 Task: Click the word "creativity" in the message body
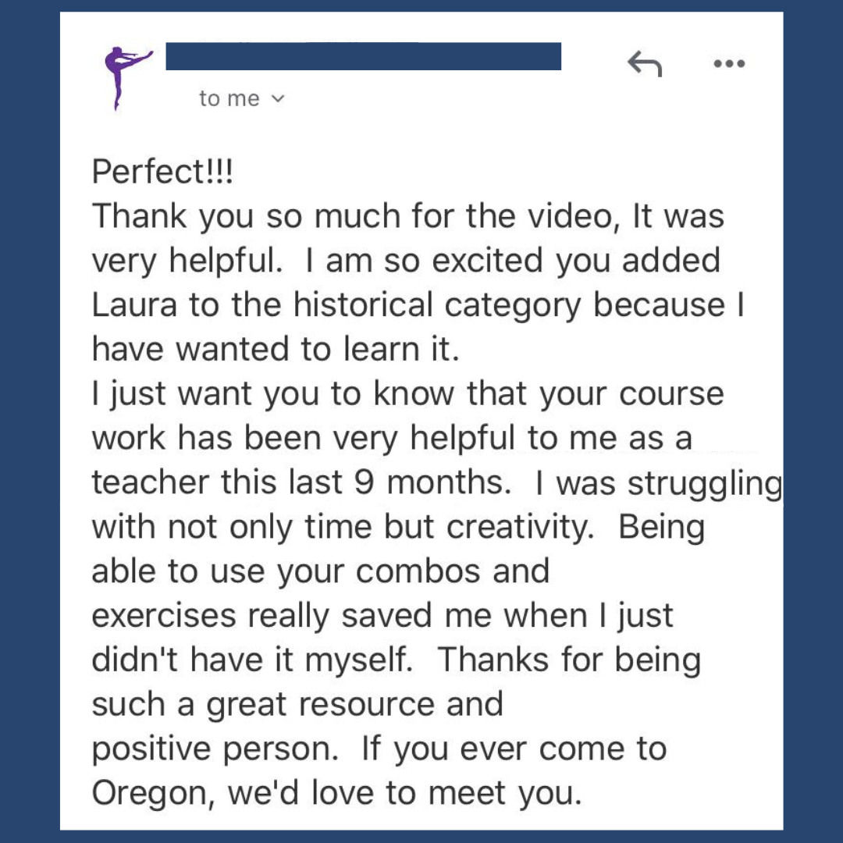518,528
